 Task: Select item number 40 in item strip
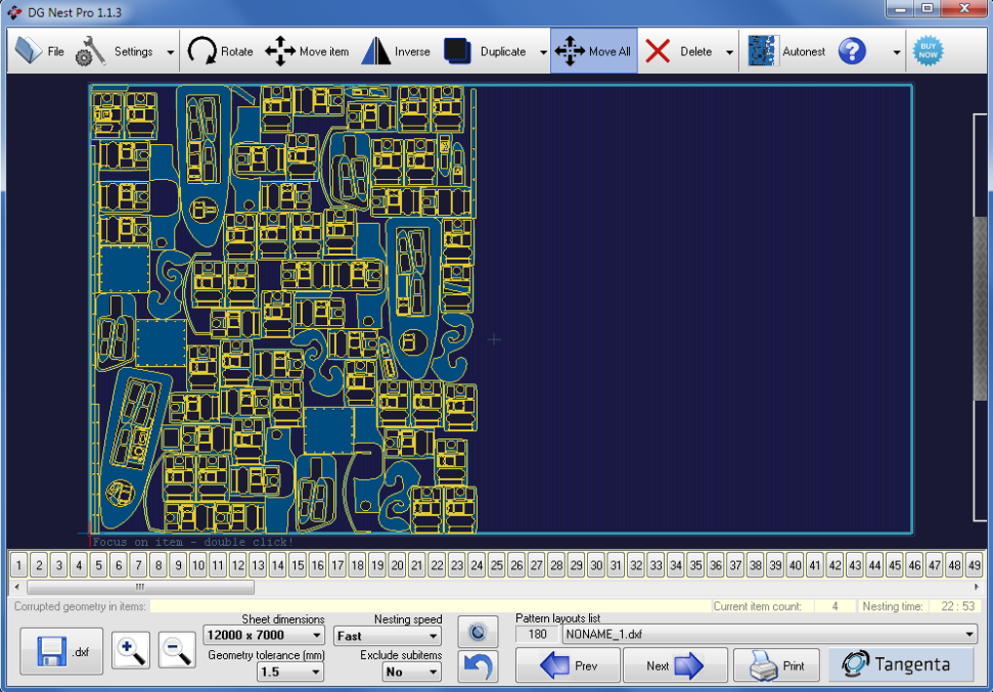click(x=795, y=565)
